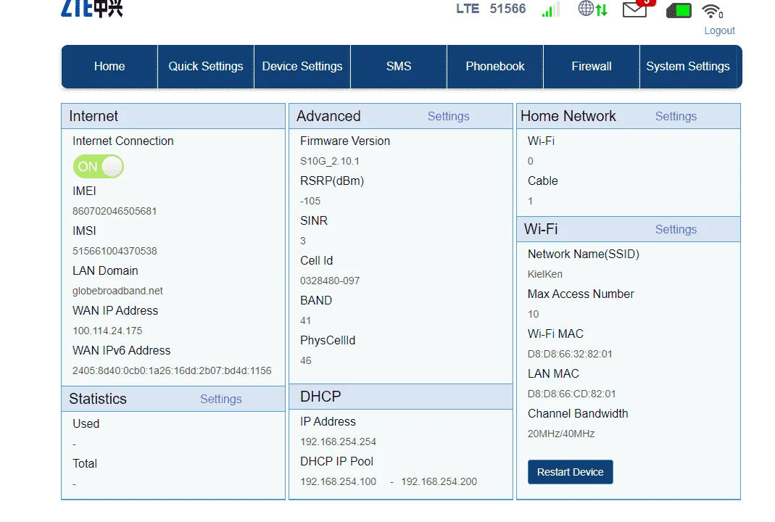Click the network operator code 51566
The width and height of the screenshot is (775, 522).
point(507,9)
